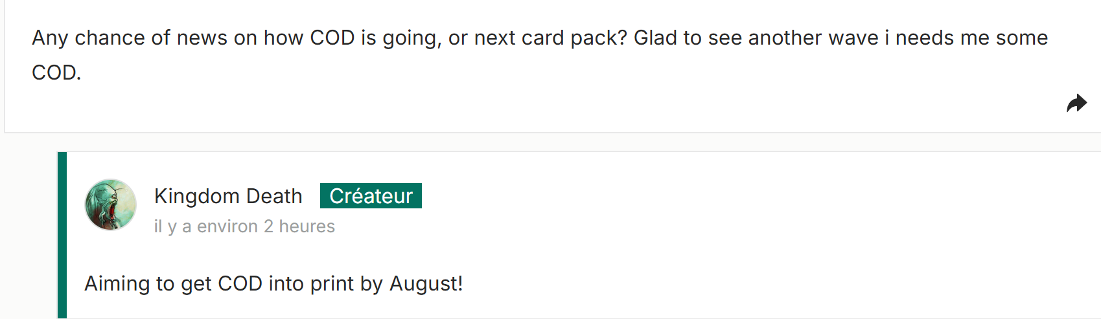
Task: Click the phrase "Glad to see another wave"
Action: click(x=756, y=38)
